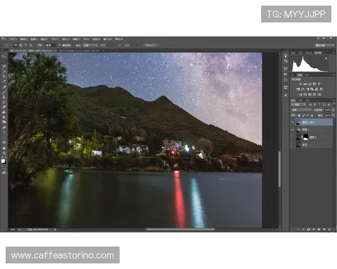Select the Zoom magnifier tool
Viewport: 337px width, 269px height.
[4, 153]
